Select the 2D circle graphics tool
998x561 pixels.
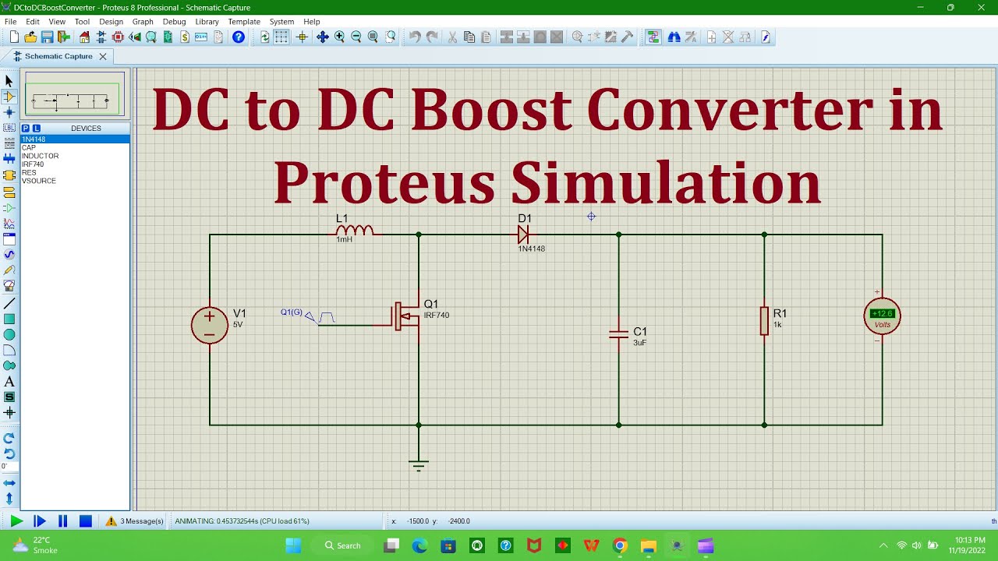[9, 334]
